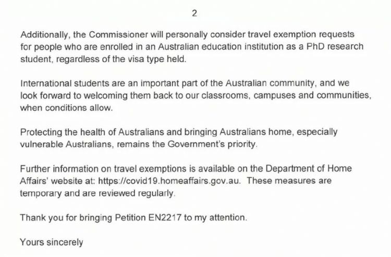Screen dimensions: 391x257
Task: Select the petition number EN2217
Action: [165, 217]
